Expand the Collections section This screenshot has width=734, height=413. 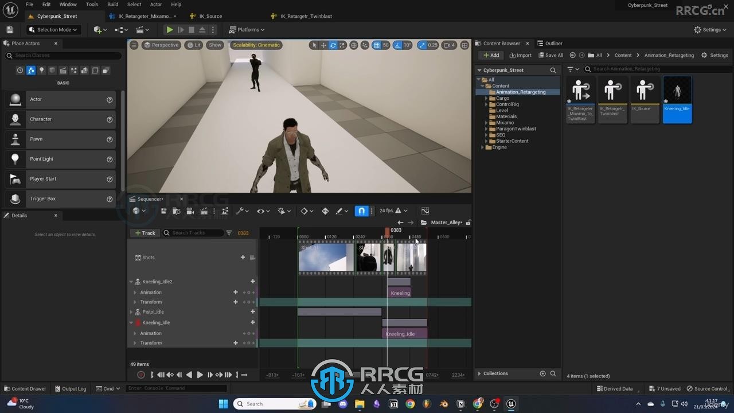(479, 373)
